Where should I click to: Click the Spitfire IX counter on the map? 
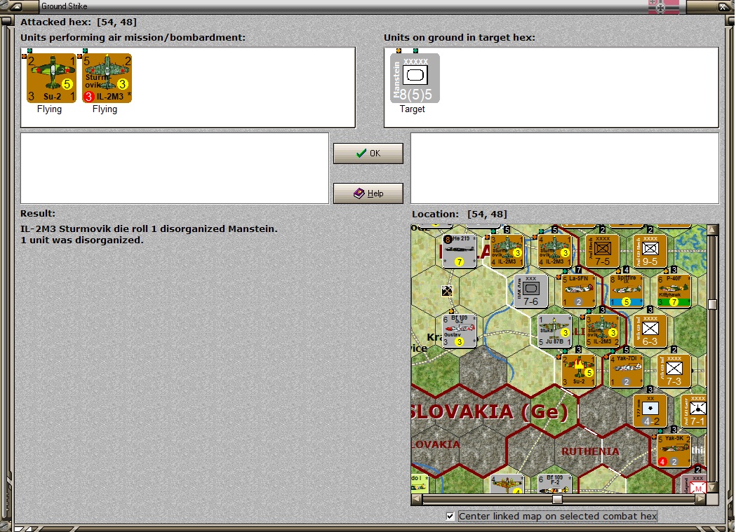626,291
